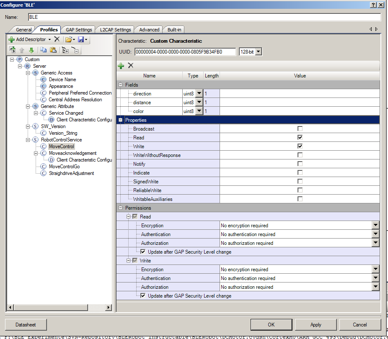388x339 pixels.
Task: Open the Add Descriptor dropdown arrow
Action: pyautogui.click(x=49, y=39)
